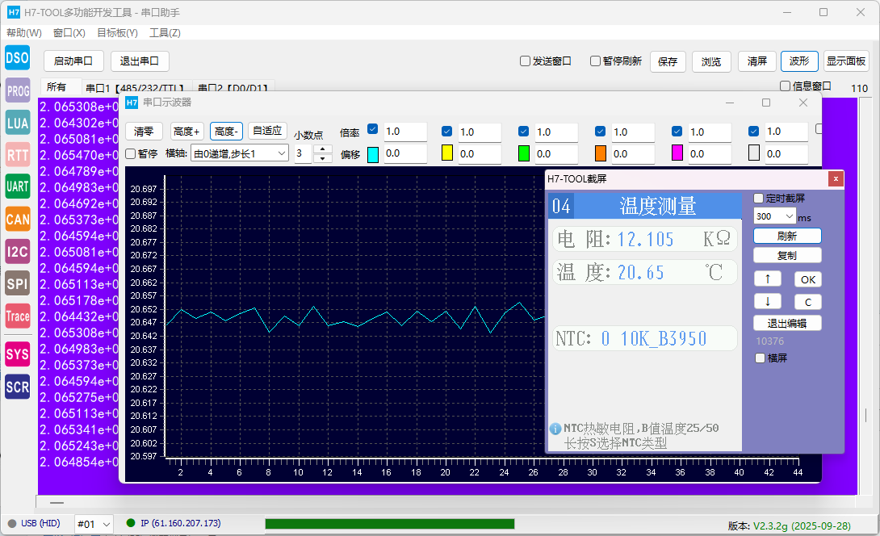This screenshot has width=880, height=536.
Task: Switch to the CAN bus tool icon
Action: pyautogui.click(x=17, y=219)
